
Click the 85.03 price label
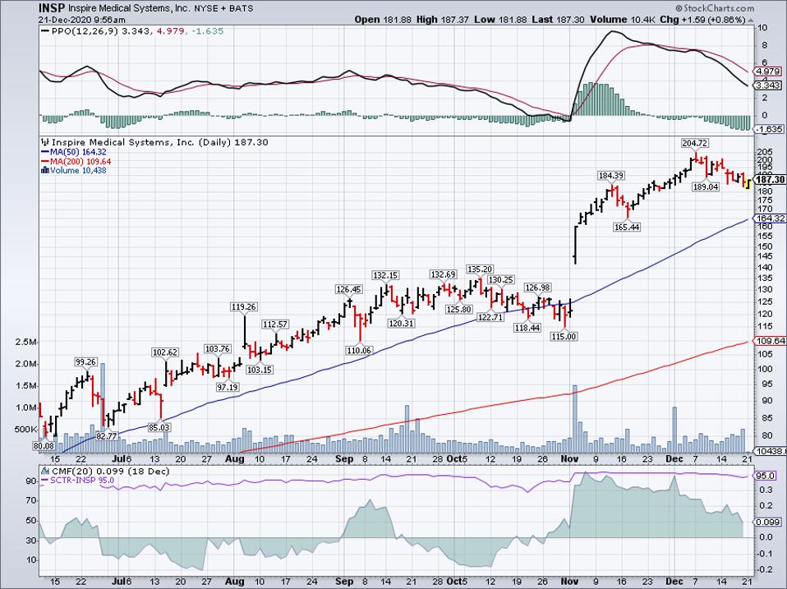[159, 427]
